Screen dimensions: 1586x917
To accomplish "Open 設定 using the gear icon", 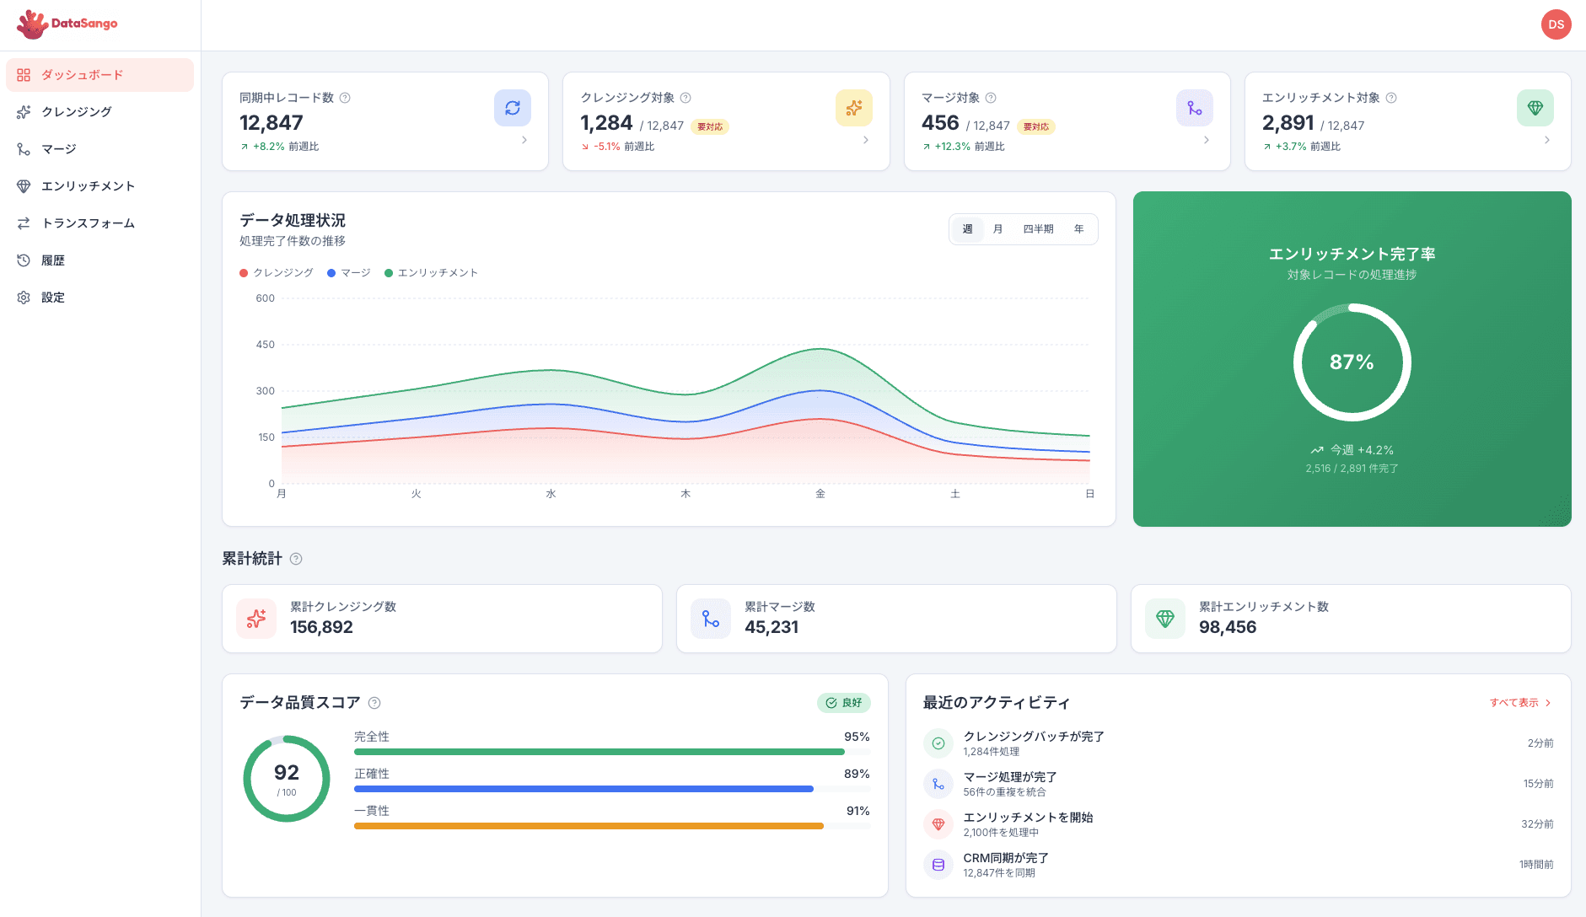I will tap(52, 297).
